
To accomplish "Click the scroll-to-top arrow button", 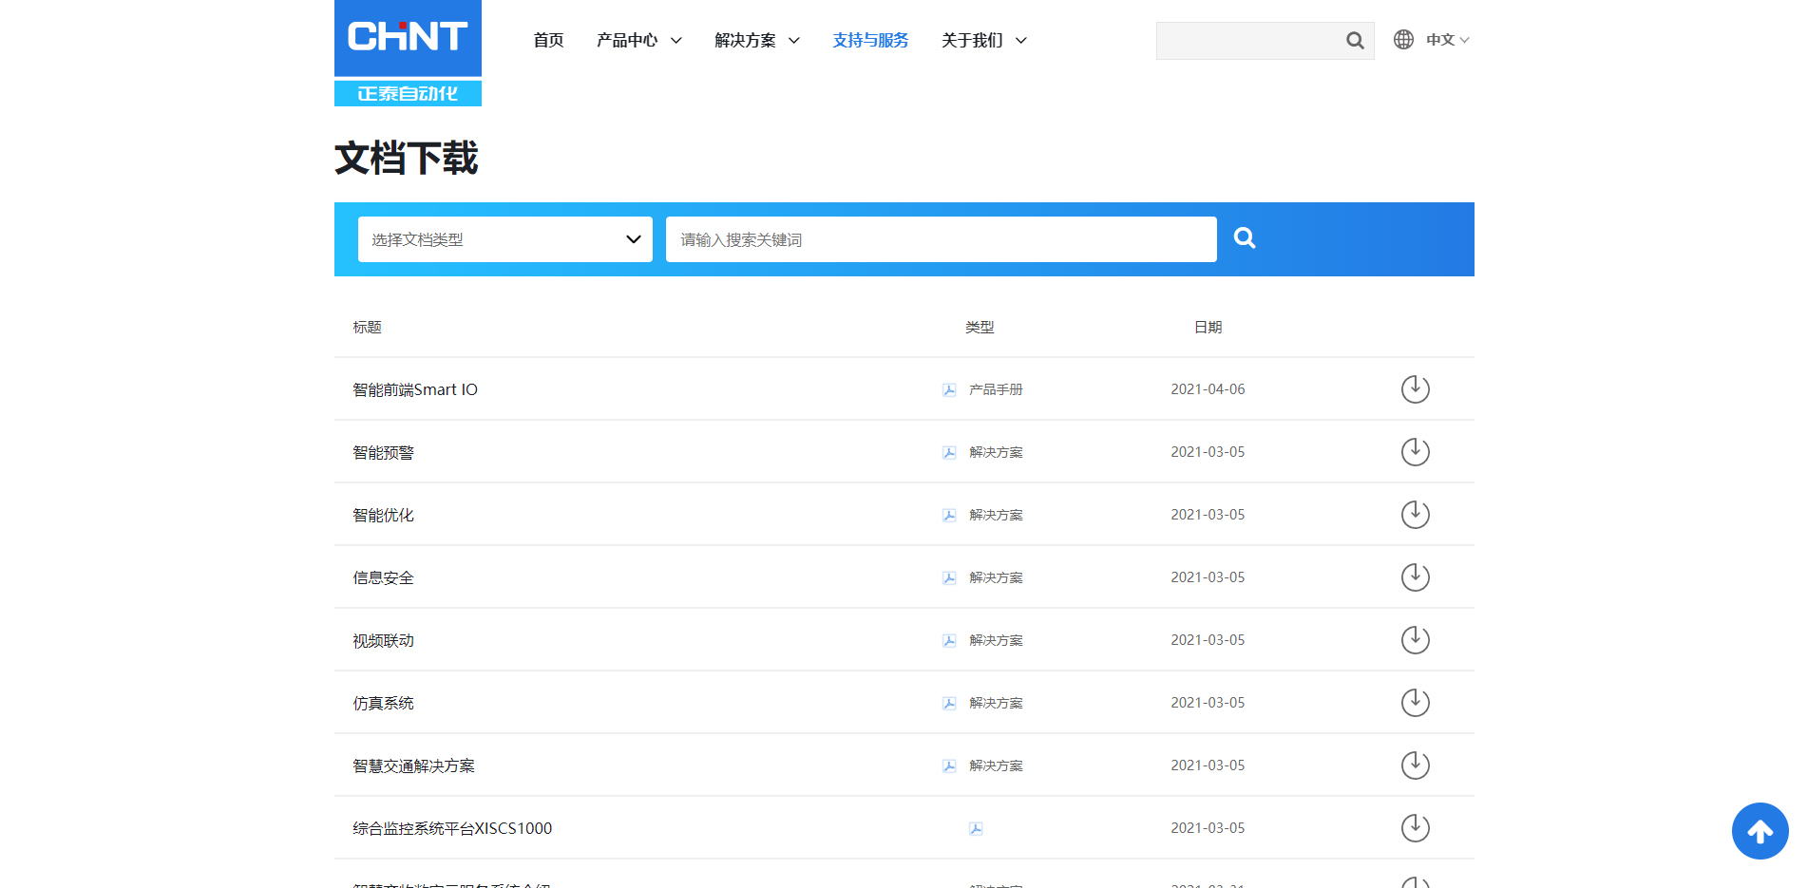I will pyautogui.click(x=1760, y=831).
